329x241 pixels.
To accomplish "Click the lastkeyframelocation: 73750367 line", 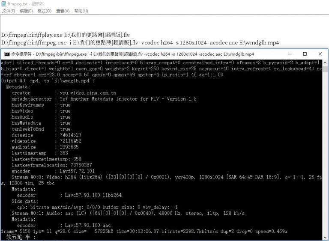I will pyautogui.click(x=51, y=165).
